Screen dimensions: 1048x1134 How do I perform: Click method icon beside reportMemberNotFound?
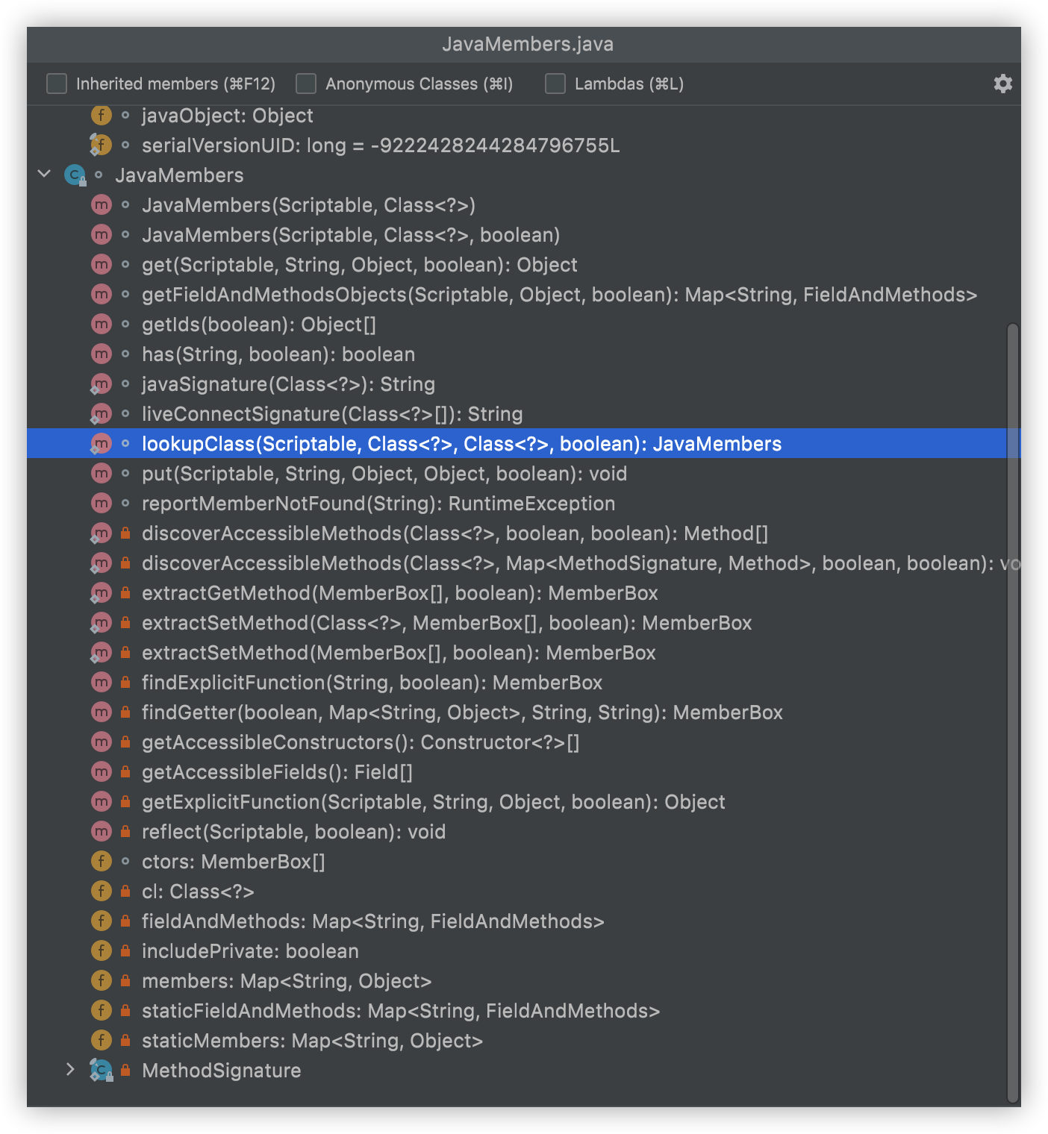(102, 504)
